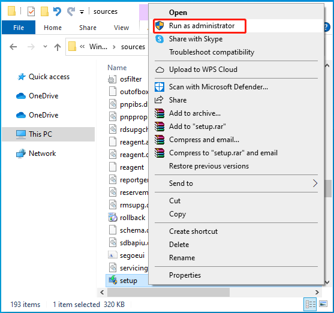Open the Recent locations dropdown chevron
The image size is (334, 313).
(45, 46)
